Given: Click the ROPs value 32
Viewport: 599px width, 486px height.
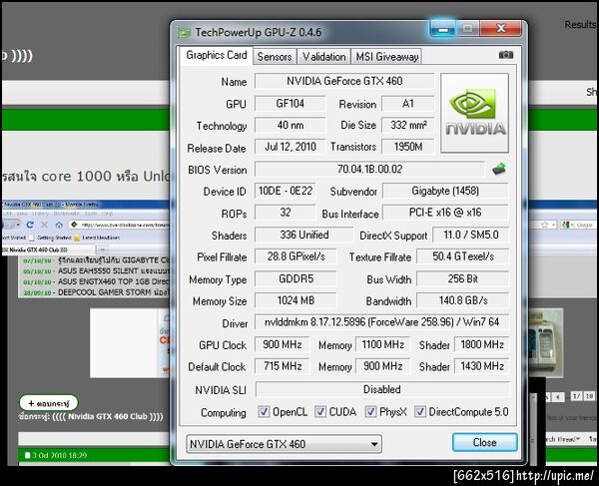Looking at the screenshot, I should [285, 213].
